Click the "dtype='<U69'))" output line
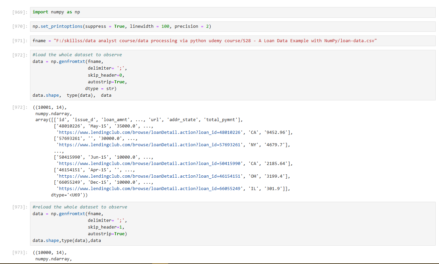This screenshot has width=439, height=264. tap(70, 195)
